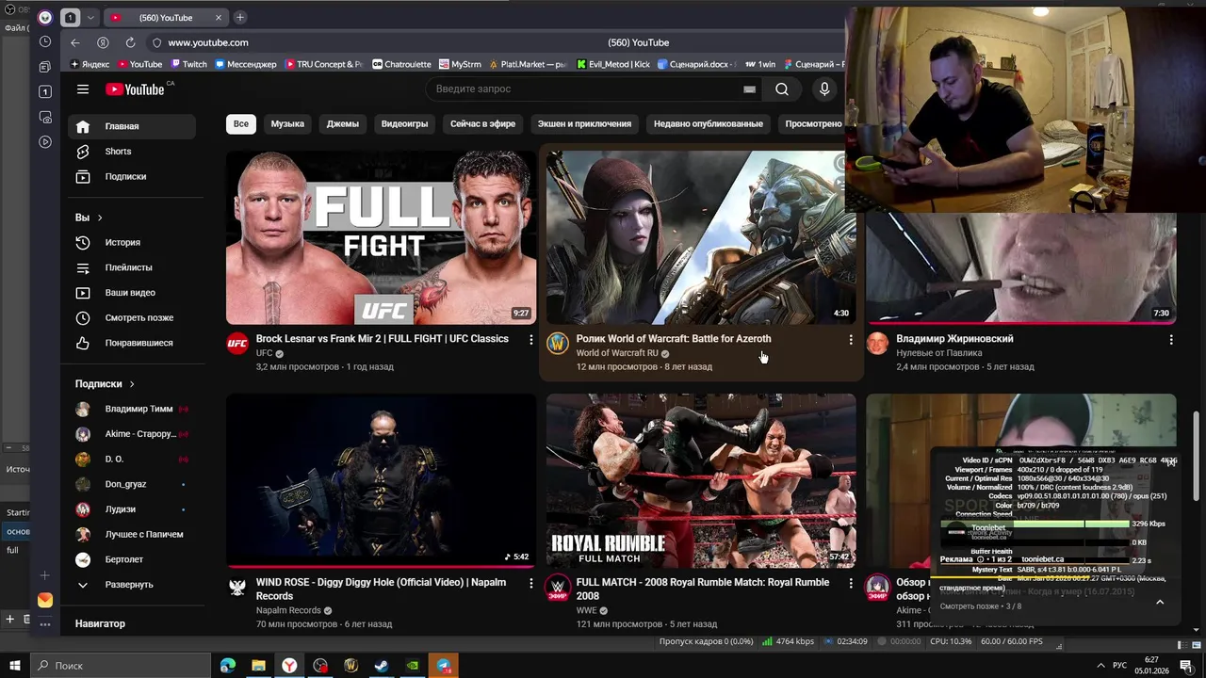Click the Windows taskbar search box

pos(122,666)
